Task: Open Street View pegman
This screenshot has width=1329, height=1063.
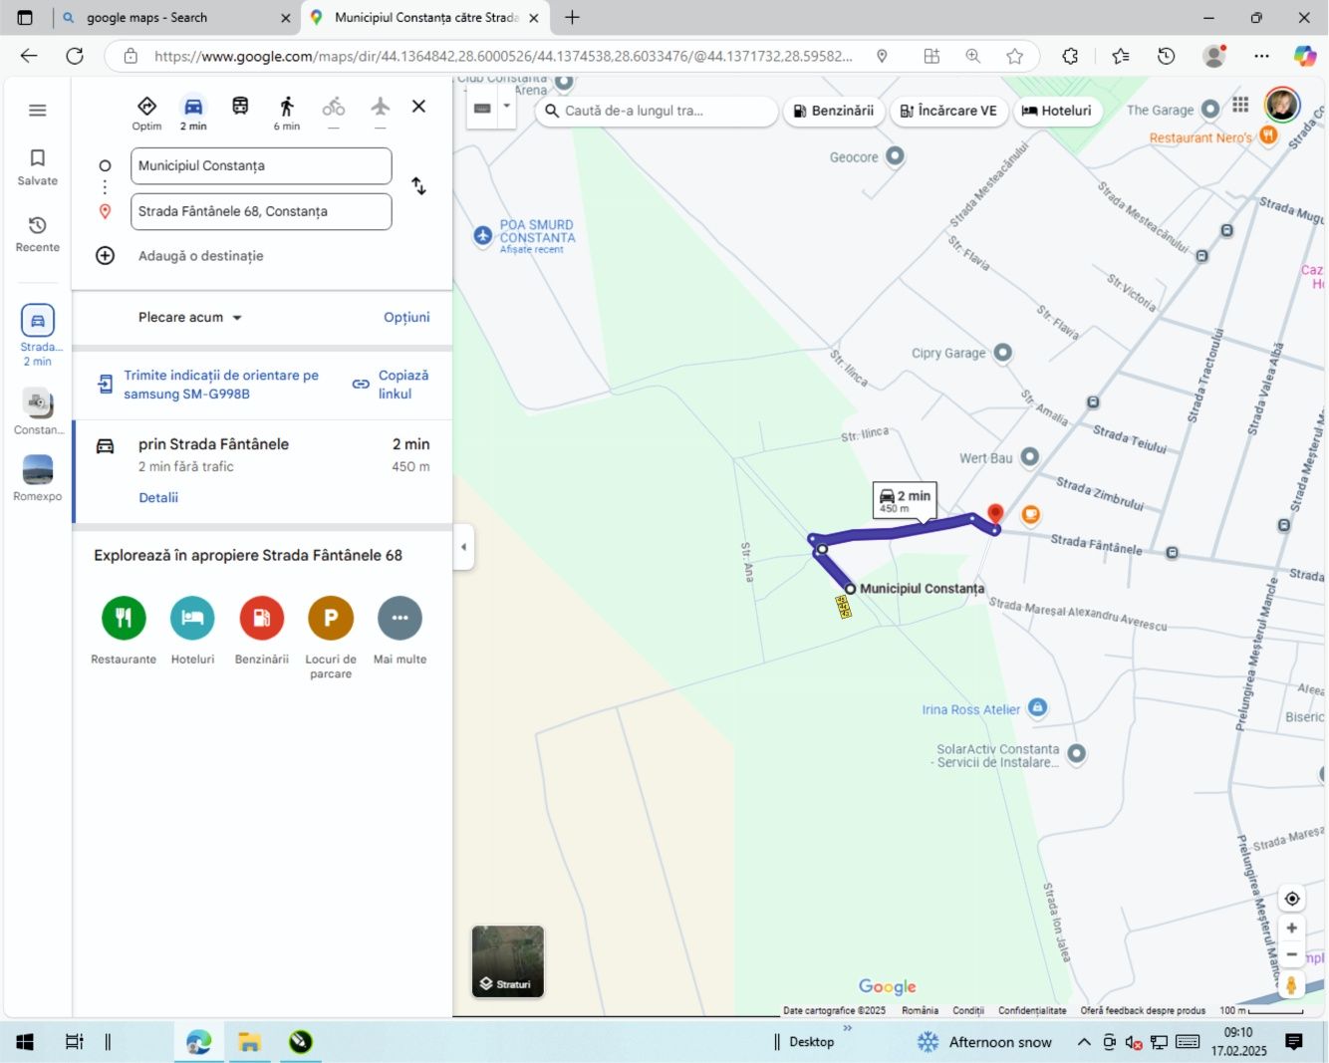Action: click(1292, 985)
